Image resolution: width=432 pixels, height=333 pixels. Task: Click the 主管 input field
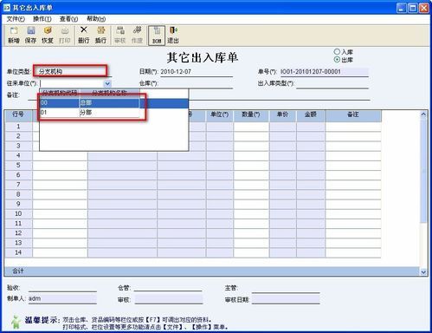coord(286,288)
